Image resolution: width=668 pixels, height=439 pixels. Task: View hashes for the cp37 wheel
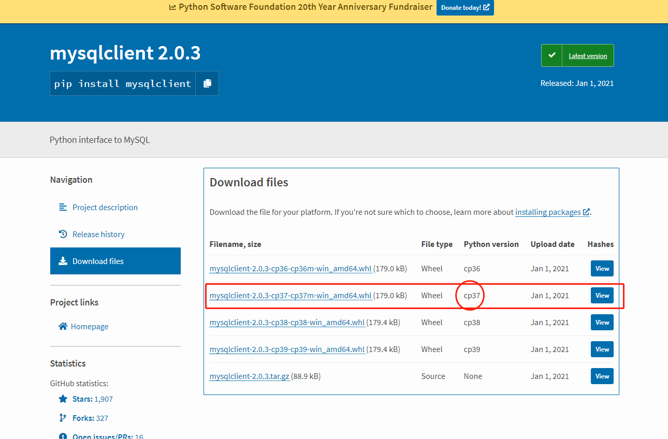(x=602, y=295)
